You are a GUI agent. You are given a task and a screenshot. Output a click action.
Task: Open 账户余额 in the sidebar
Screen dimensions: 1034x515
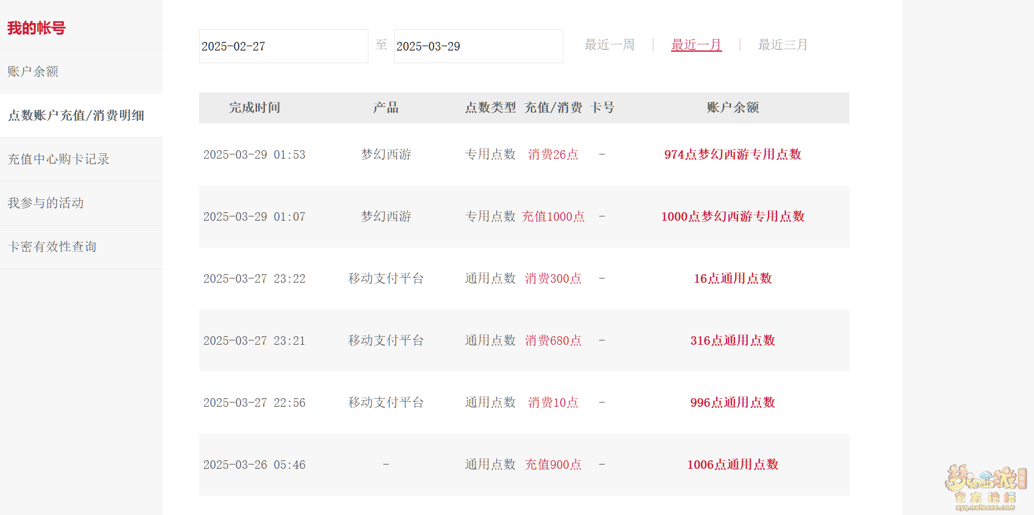[x=33, y=72]
